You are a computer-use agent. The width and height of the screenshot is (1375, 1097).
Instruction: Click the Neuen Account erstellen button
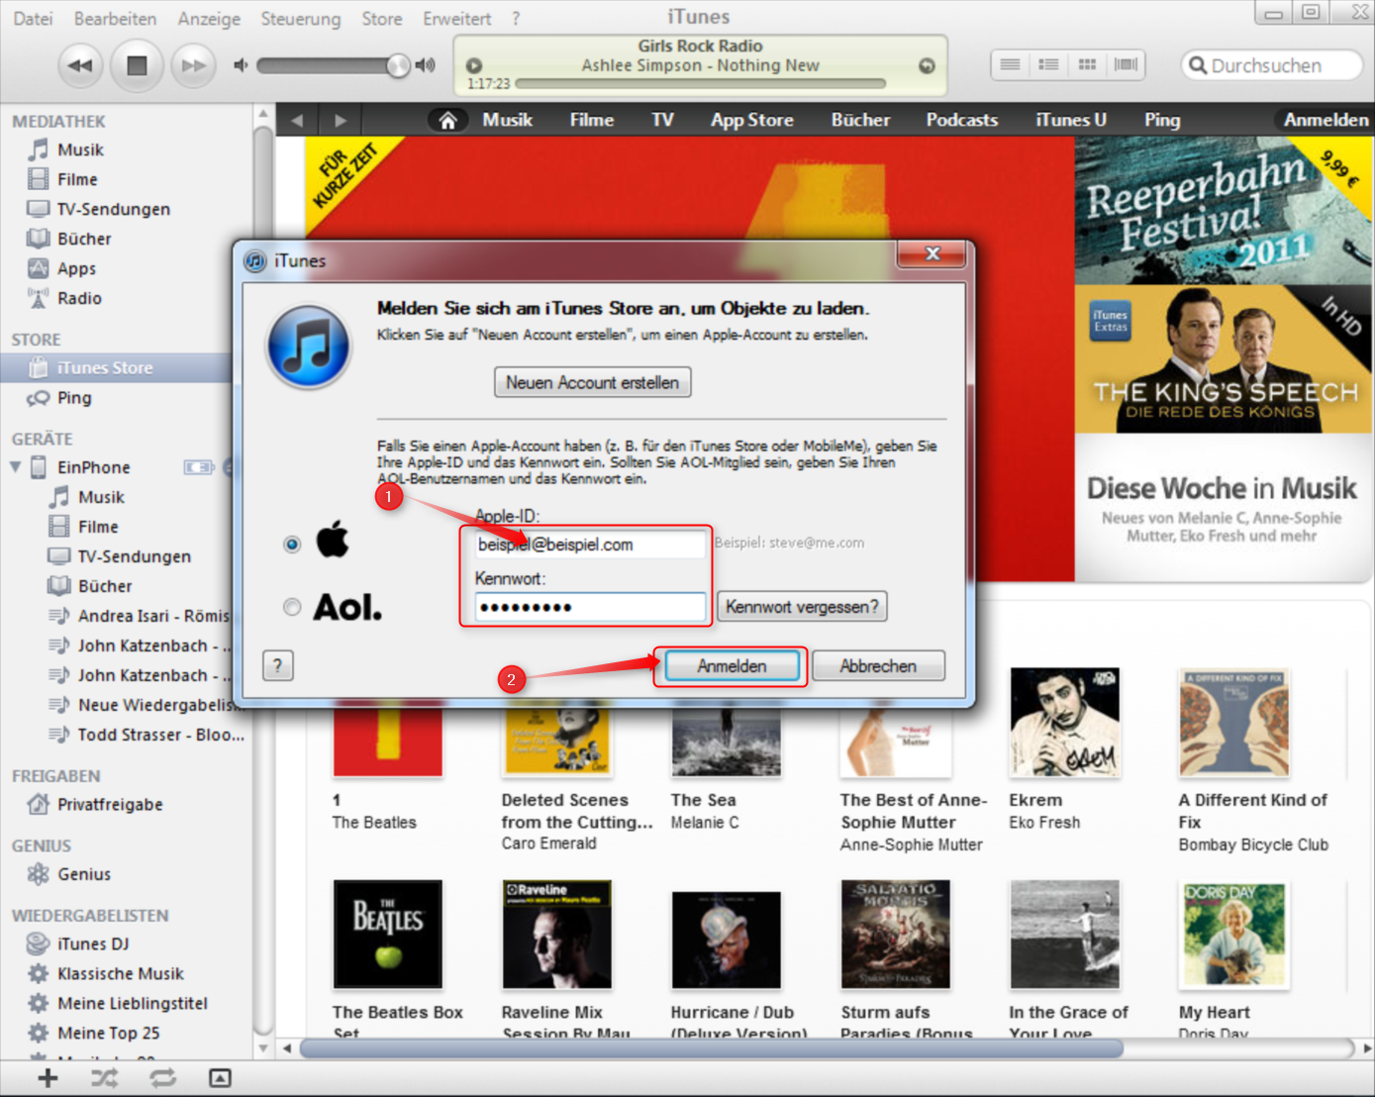click(592, 382)
